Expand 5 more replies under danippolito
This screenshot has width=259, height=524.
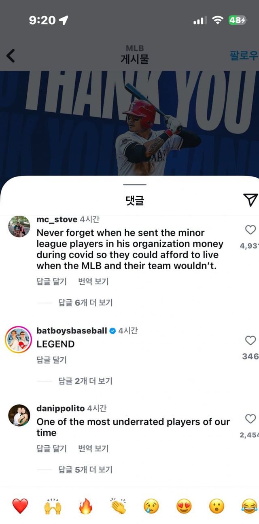(85, 470)
